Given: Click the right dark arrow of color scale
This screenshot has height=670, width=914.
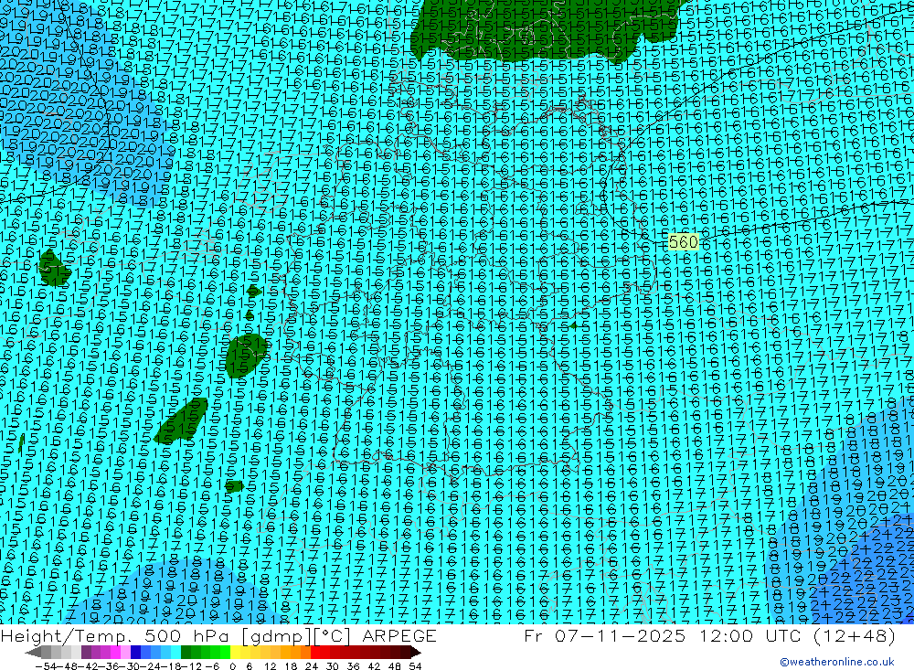Looking at the screenshot, I should click(416, 653).
